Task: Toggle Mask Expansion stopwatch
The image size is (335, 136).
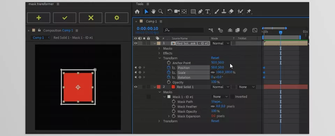Action: coord(173,116)
